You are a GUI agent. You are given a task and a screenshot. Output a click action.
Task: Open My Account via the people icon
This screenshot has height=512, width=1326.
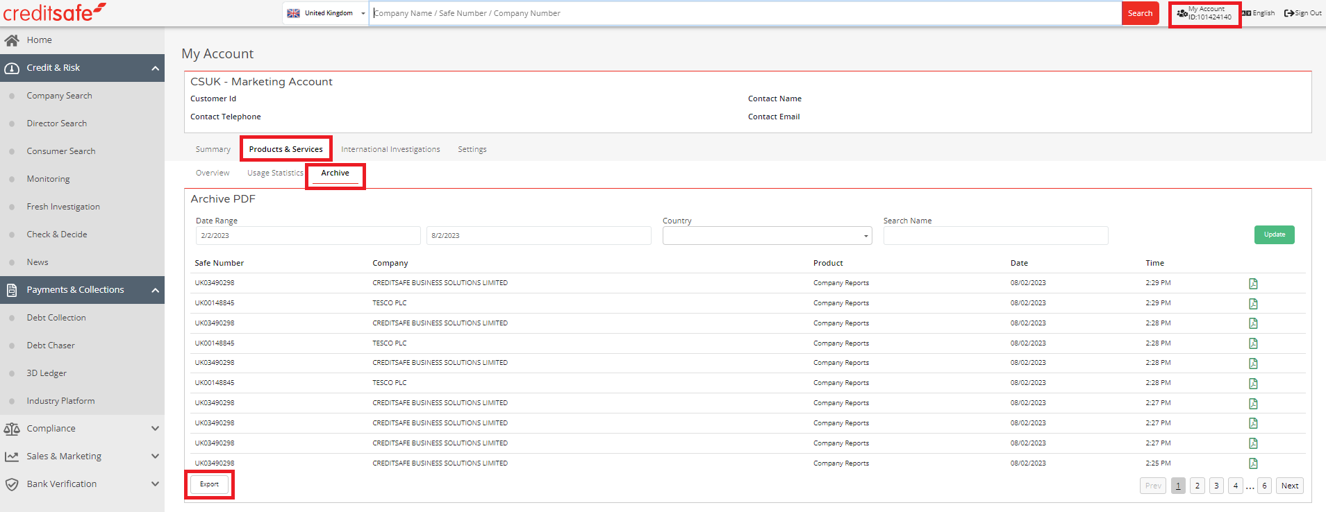point(1182,13)
